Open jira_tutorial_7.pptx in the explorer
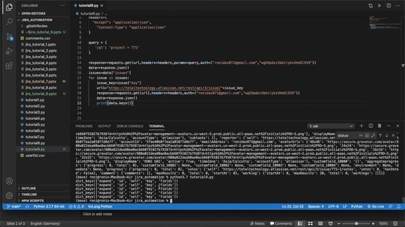The image size is (405, 227). coord(40,81)
